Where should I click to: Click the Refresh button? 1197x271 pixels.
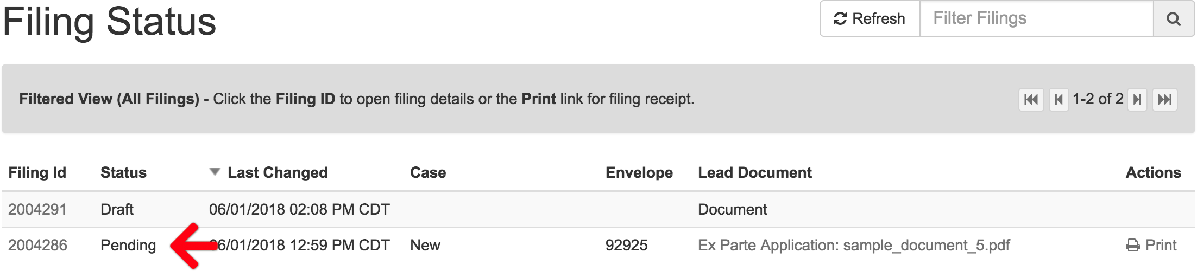click(870, 19)
